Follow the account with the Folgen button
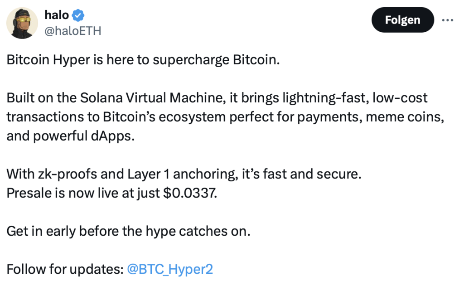Viewport: 464px width, 281px height. coord(402,20)
